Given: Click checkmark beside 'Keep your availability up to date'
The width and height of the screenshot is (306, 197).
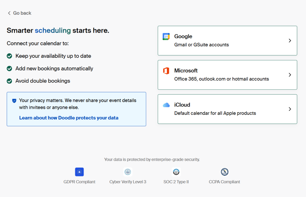Looking at the screenshot, I should (x=10, y=56).
